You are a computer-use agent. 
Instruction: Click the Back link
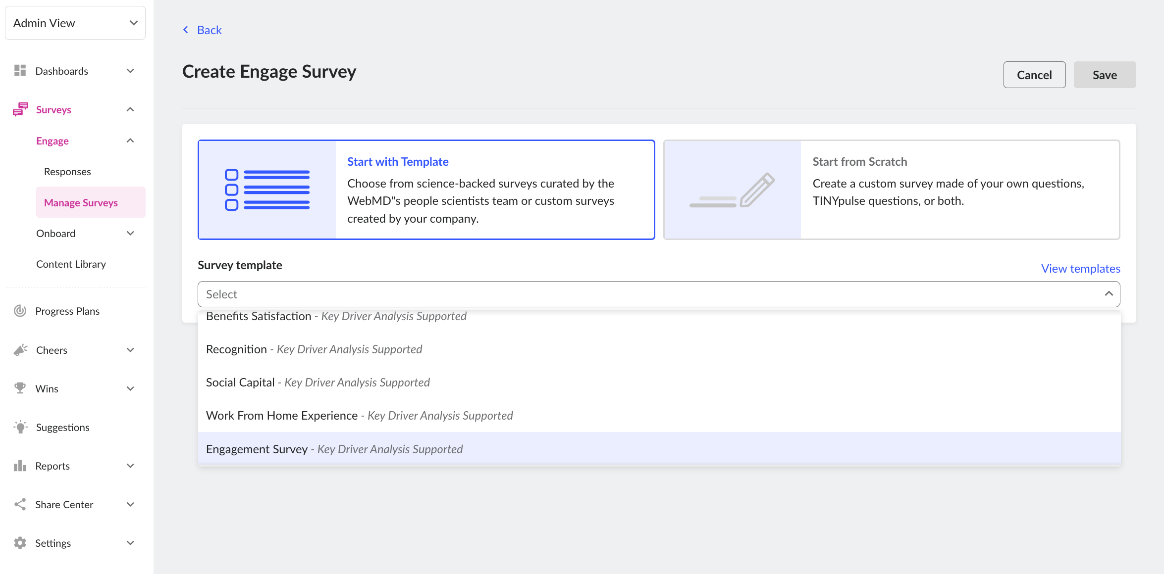pyautogui.click(x=209, y=30)
